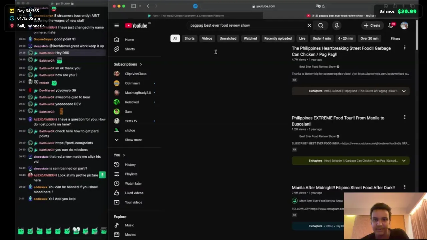Screen dimensions: 427x240
Task: Toggle the Safari sidebar button
Action: point(133,6)
